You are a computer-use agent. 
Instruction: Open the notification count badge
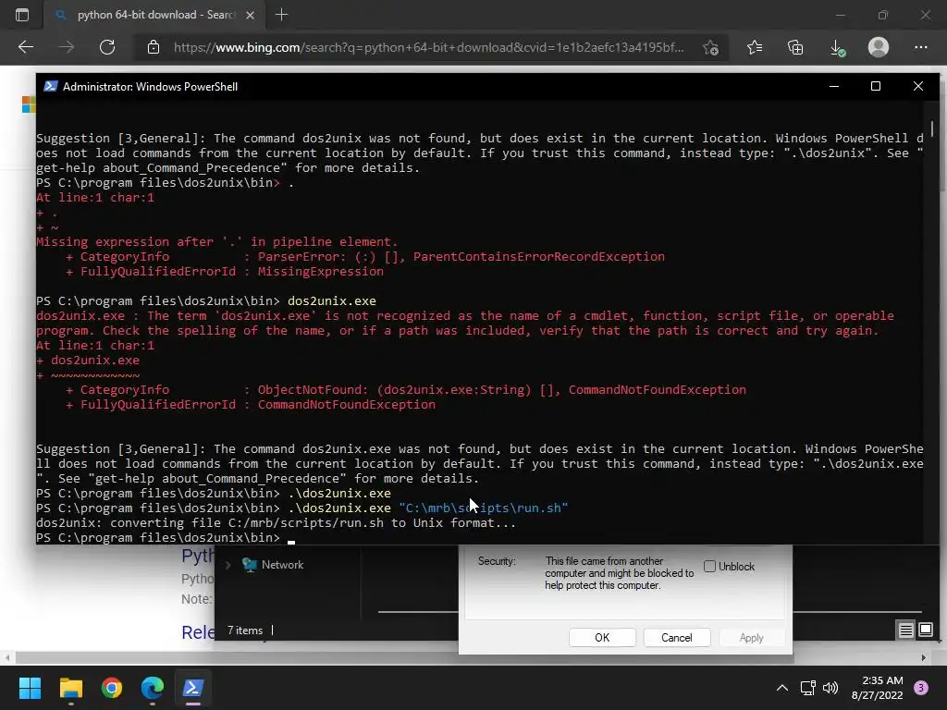coord(921,688)
